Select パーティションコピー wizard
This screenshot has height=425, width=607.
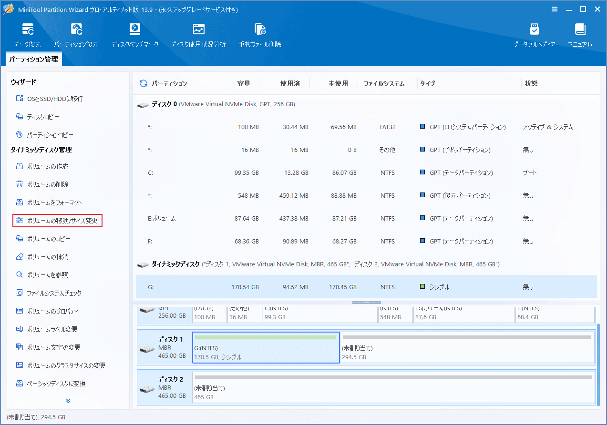(x=45, y=135)
